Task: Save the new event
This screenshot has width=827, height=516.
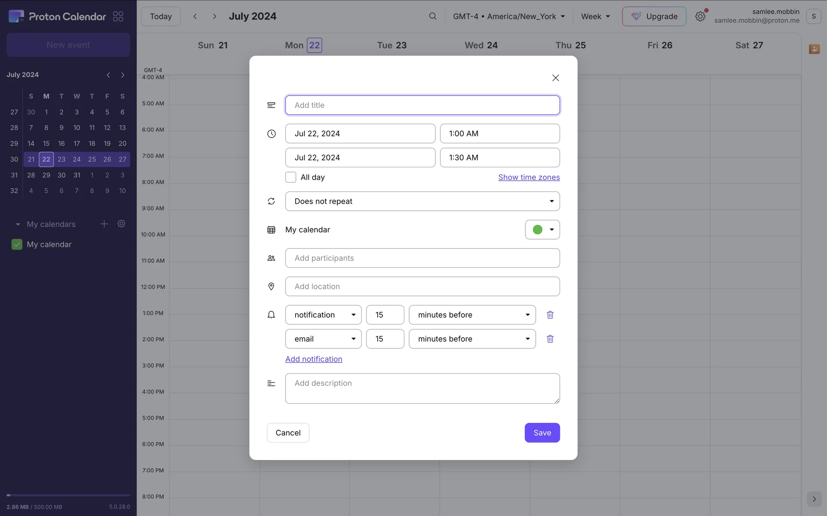Action: pyautogui.click(x=542, y=433)
